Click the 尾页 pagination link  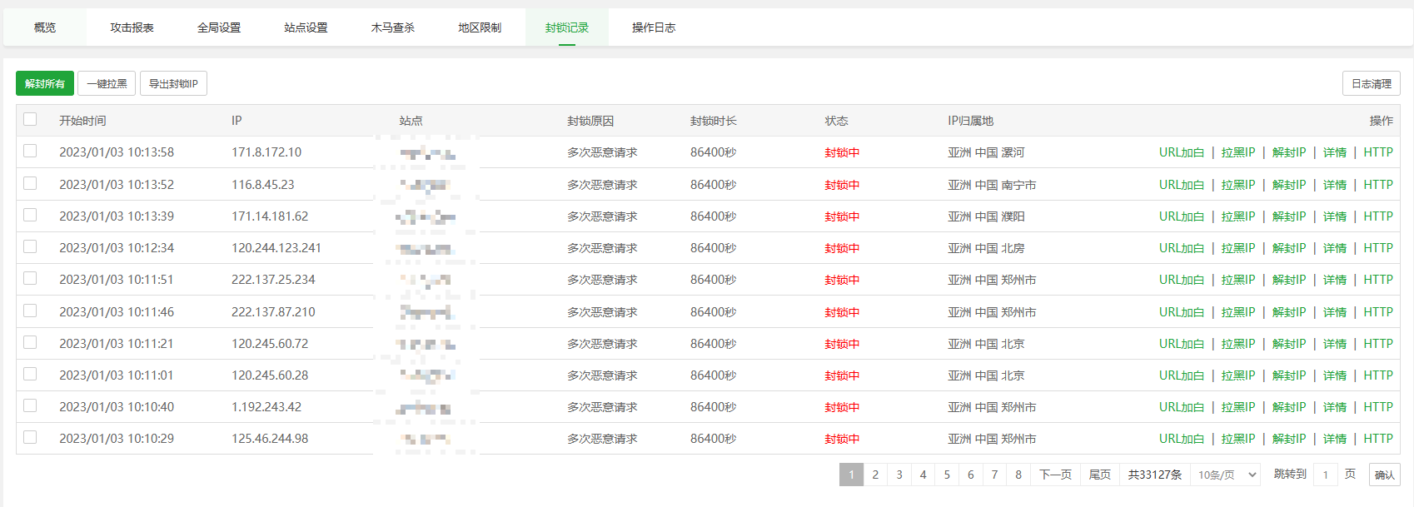(1100, 475)
